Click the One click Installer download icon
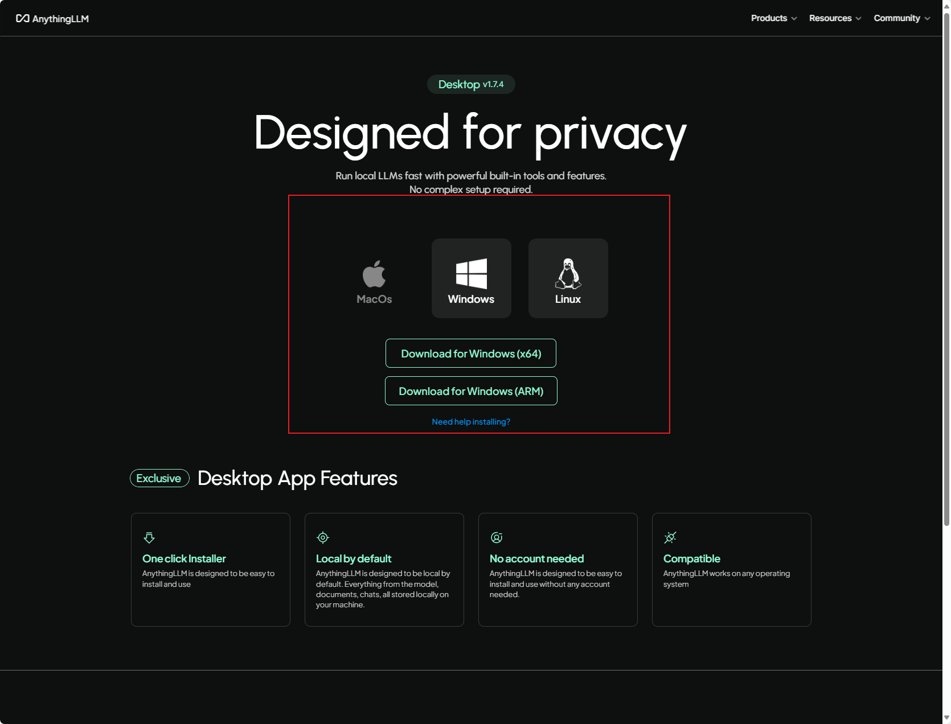 (x=149, y=537)
